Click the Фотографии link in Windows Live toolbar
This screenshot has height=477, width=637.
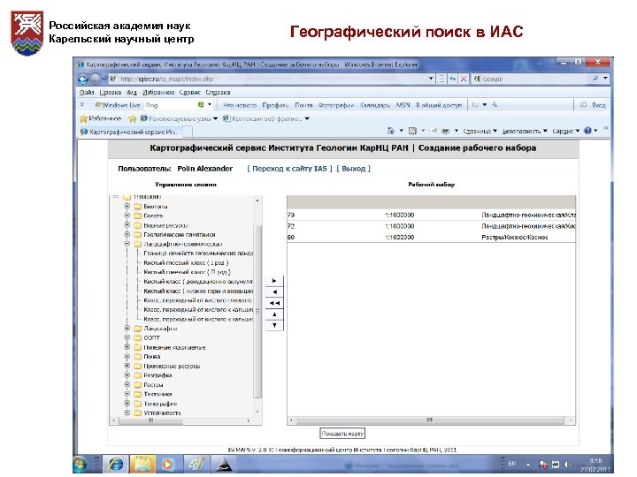336,105
